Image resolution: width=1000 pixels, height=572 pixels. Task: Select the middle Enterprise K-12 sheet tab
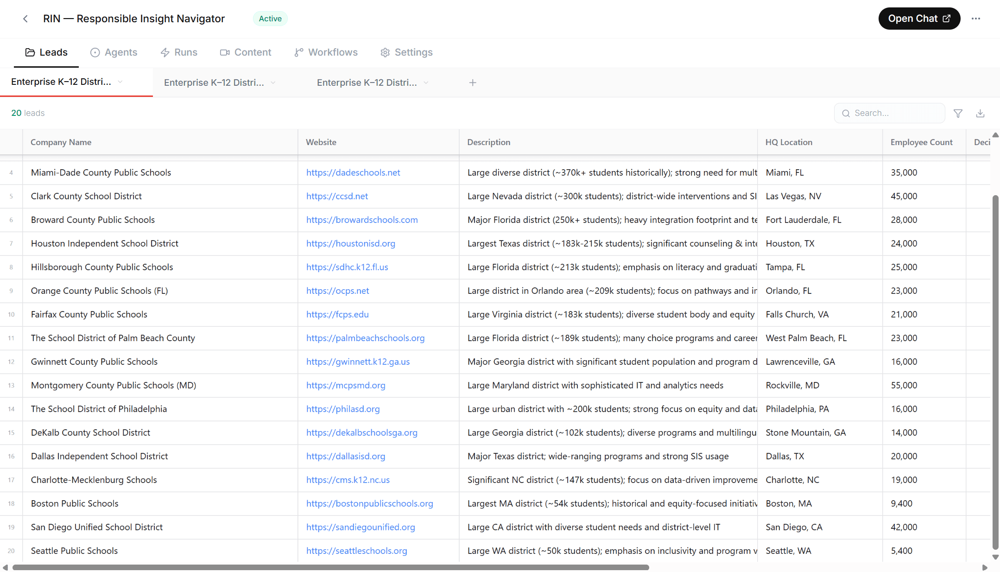pyautogui.click(x=213, y=83)
